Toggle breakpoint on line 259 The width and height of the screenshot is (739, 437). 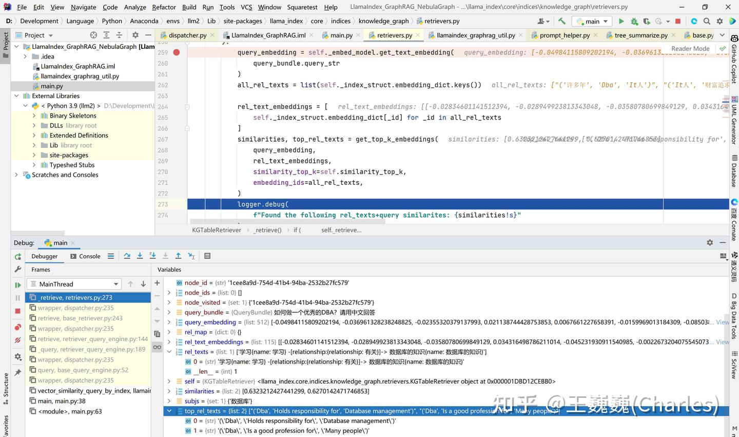(177, 52)
